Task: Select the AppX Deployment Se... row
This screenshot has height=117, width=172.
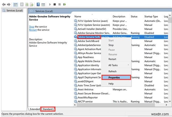Action: [121, 77]
